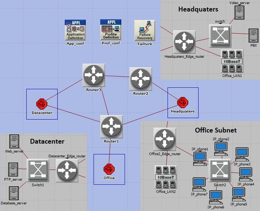The width and height of the screenshot is (260, 211).
Task: Click the PBX server icon
Action: tap(253, 36)
